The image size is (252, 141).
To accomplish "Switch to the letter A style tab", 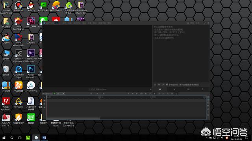I will coord(174,89).
